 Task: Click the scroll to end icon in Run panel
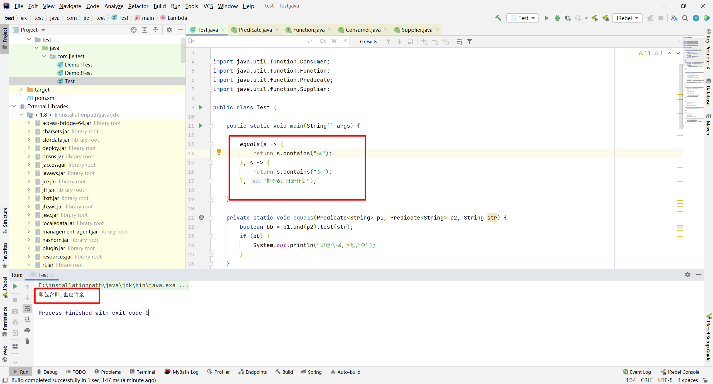click(27, 319)
